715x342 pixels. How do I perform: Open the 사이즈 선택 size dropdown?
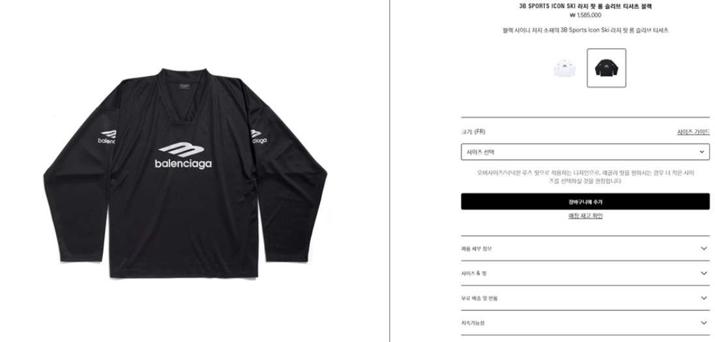tap(585, 152)
